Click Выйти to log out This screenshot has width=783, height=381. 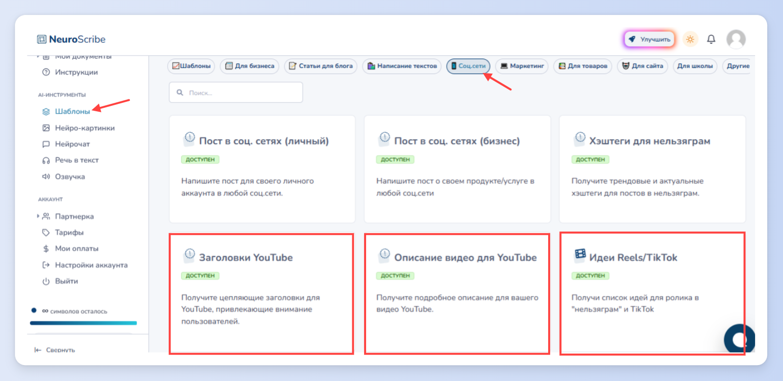67,281
